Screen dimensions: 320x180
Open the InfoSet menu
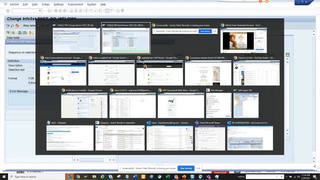pyautogui.click(x=14, y=4)
